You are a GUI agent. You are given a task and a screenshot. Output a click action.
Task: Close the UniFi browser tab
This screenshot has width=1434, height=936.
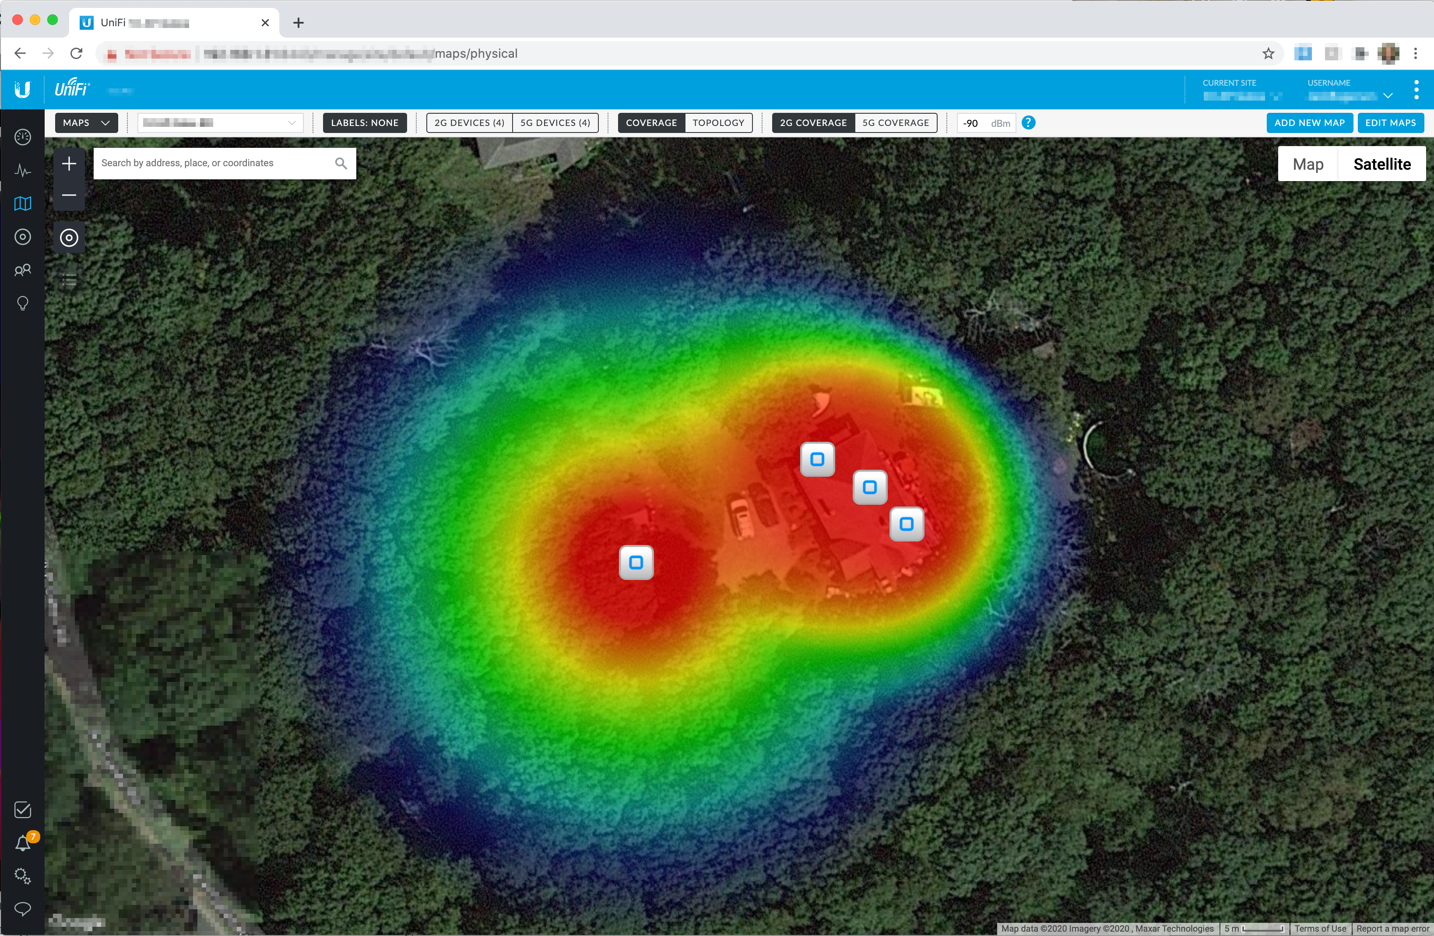pyautogui.click(x=265, y=23)
